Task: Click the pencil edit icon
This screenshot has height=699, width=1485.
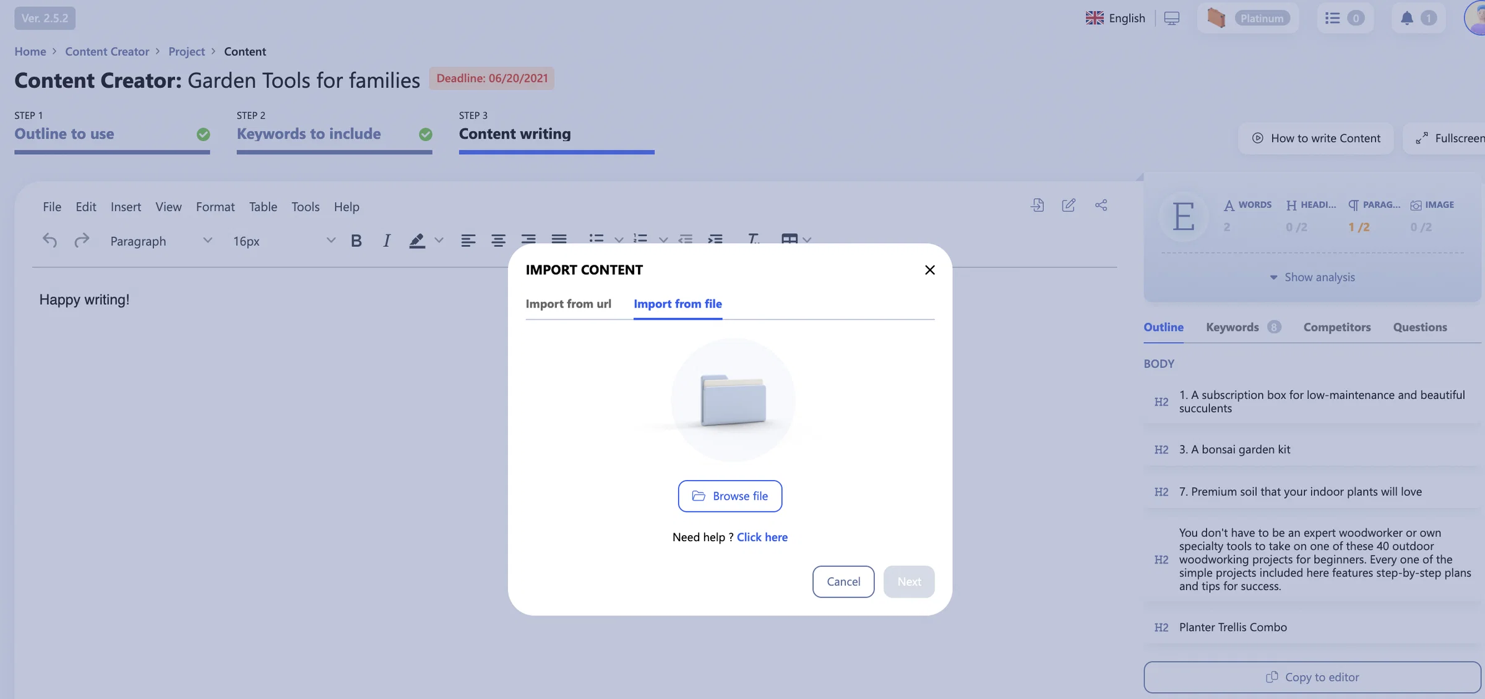Action: (1069, 205)
